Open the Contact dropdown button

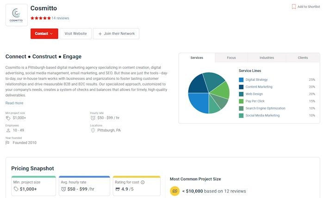coord(44,34)
